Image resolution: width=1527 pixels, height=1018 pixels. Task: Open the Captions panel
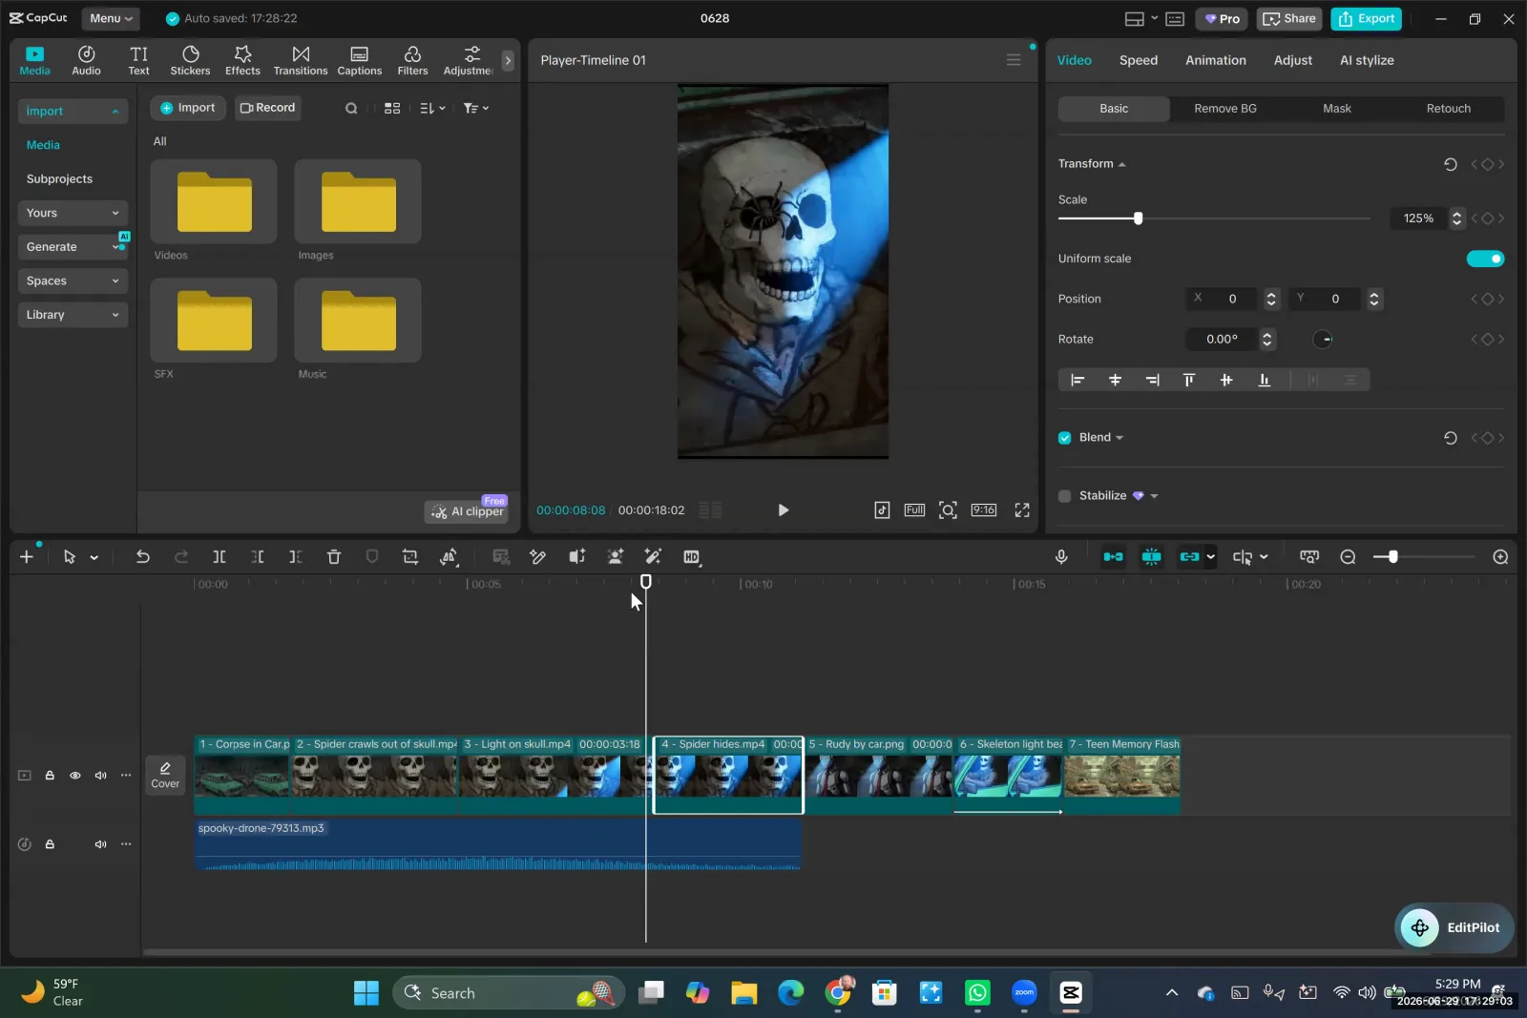point(359,60)
